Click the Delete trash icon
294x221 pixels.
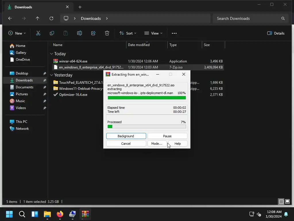[x=107, y=33]
